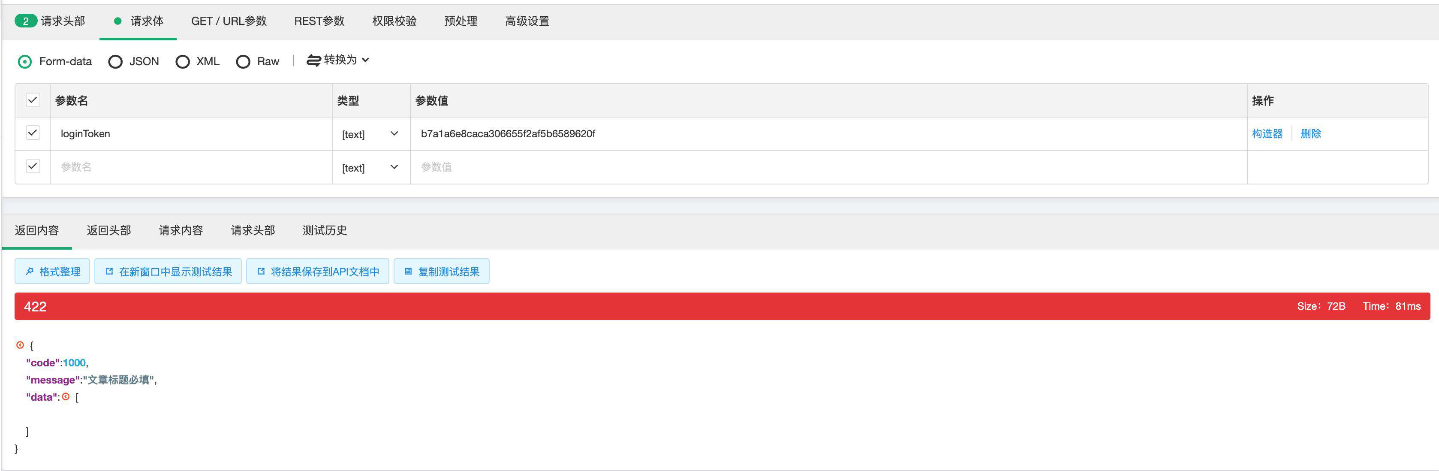
Task: Open the 权限校验 tab
Action: click(x=394, y=21)
